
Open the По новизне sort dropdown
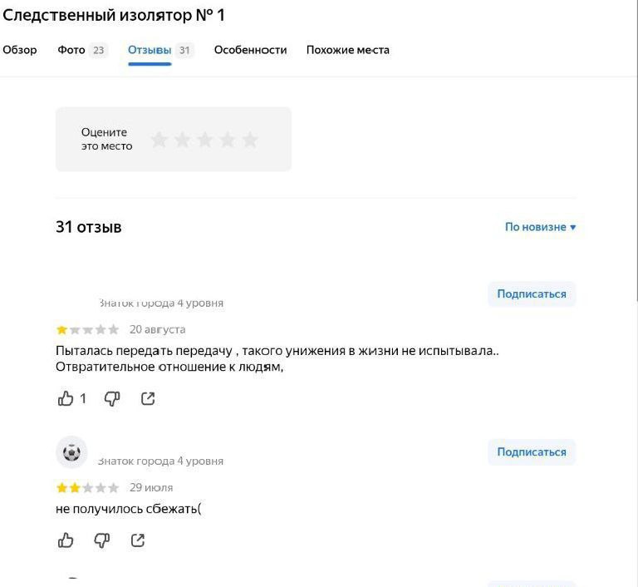540,227
